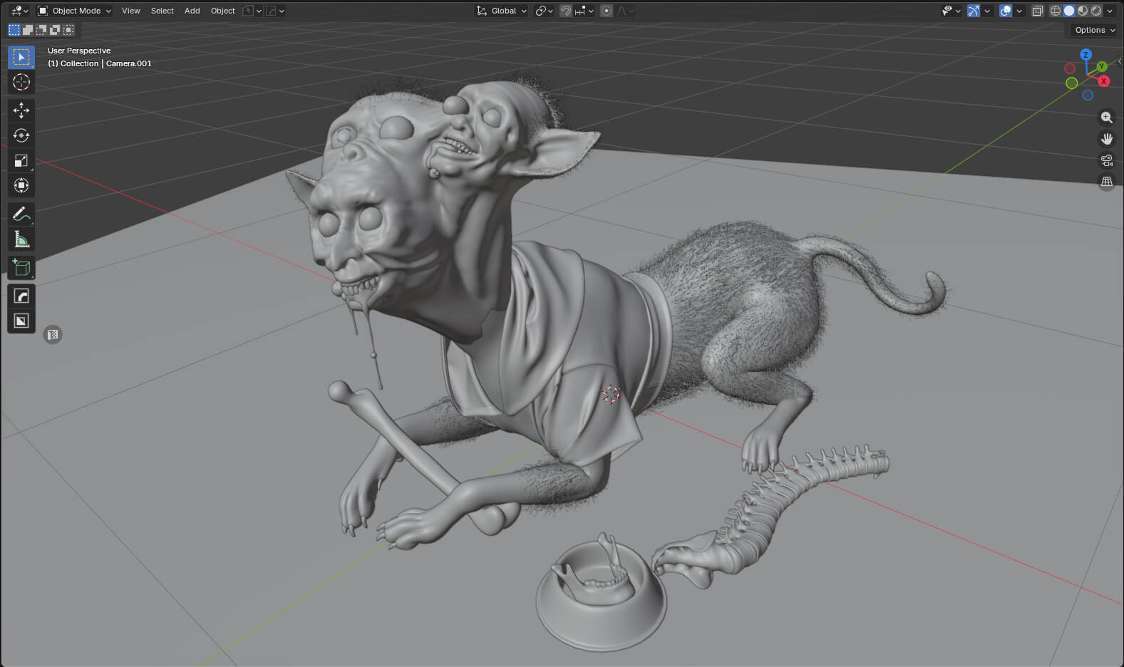Open the pivot point dropdown
Image resolution: width=1124 pixels, height=667 pixels.
(545, 11)
